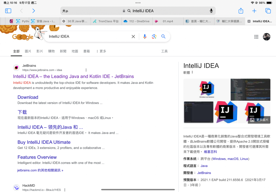276x192 pixels.
Task: Open knowledge panel 軟體 options menu
Action: tap(192, 72)
